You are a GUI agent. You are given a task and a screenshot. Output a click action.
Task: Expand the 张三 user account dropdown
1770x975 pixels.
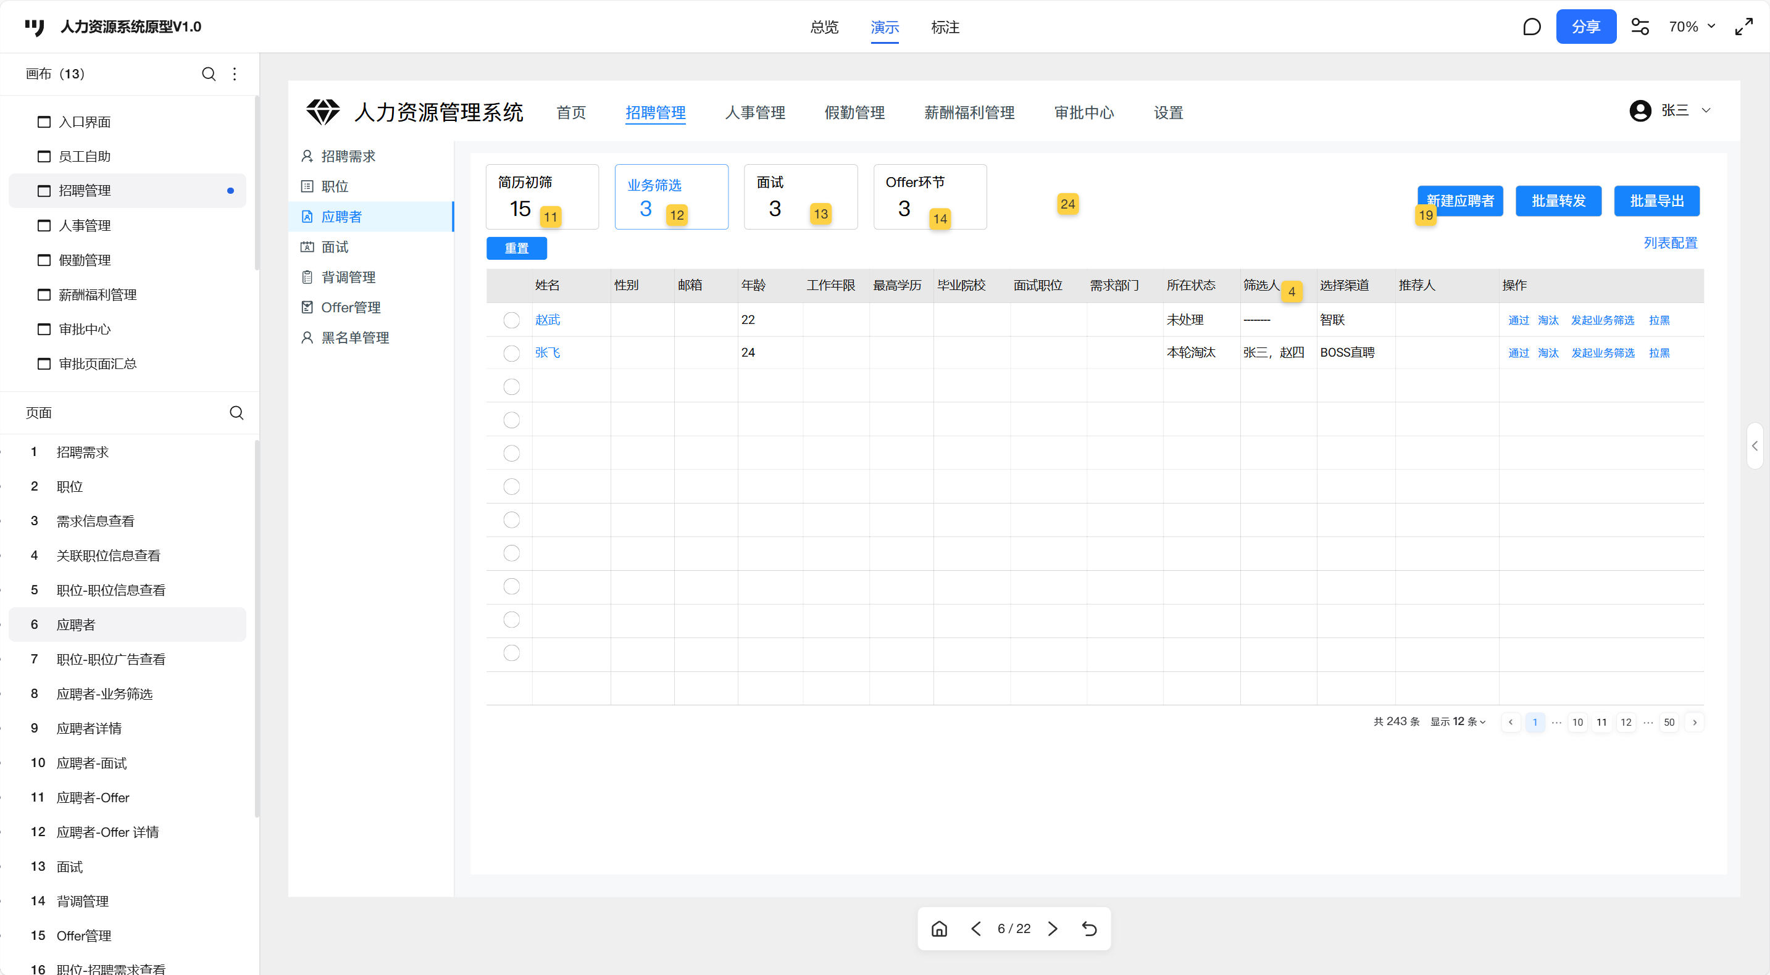click(x=1705, y=110)
